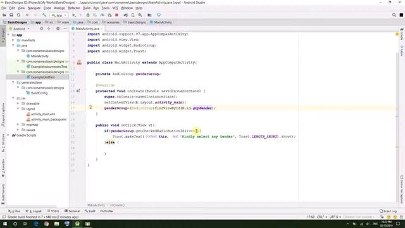Open the Android project view dropdown
The width and height of the screenshot is (405, 228).
[x=20, y=28]
